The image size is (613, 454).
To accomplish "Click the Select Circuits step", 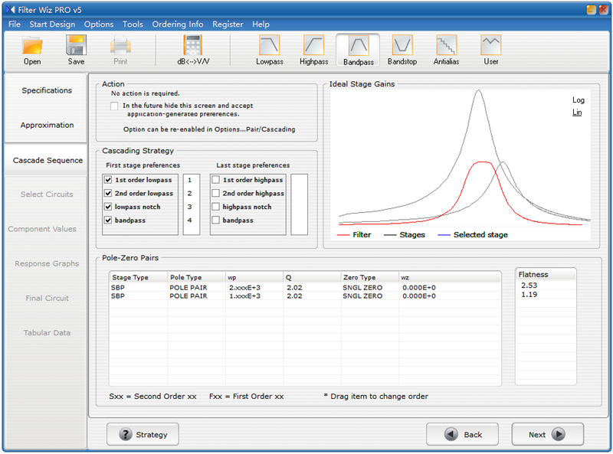I will [x=47, y=194].
